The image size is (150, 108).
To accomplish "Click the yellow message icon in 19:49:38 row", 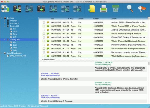I will 48,22.
